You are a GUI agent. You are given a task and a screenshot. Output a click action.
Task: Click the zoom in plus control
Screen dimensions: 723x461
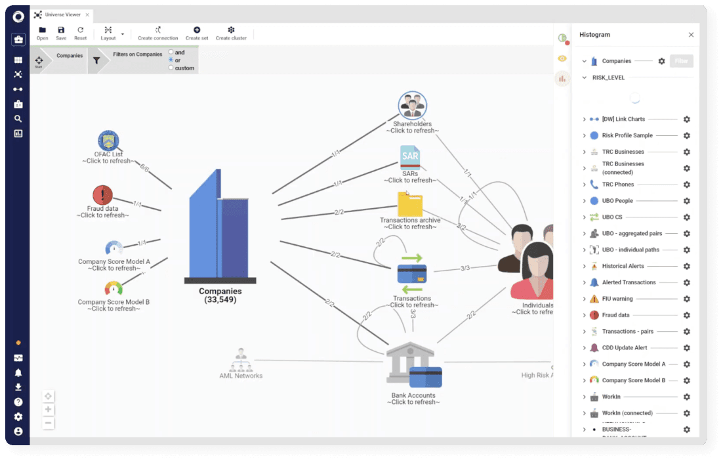[49, 409]
